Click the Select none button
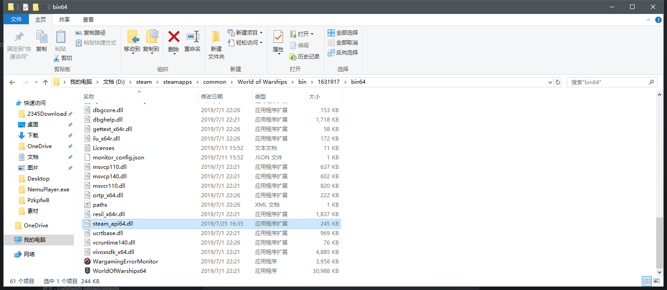Image resolution: width=667 pixels, height=290 pixels. (x=343, y=43)
